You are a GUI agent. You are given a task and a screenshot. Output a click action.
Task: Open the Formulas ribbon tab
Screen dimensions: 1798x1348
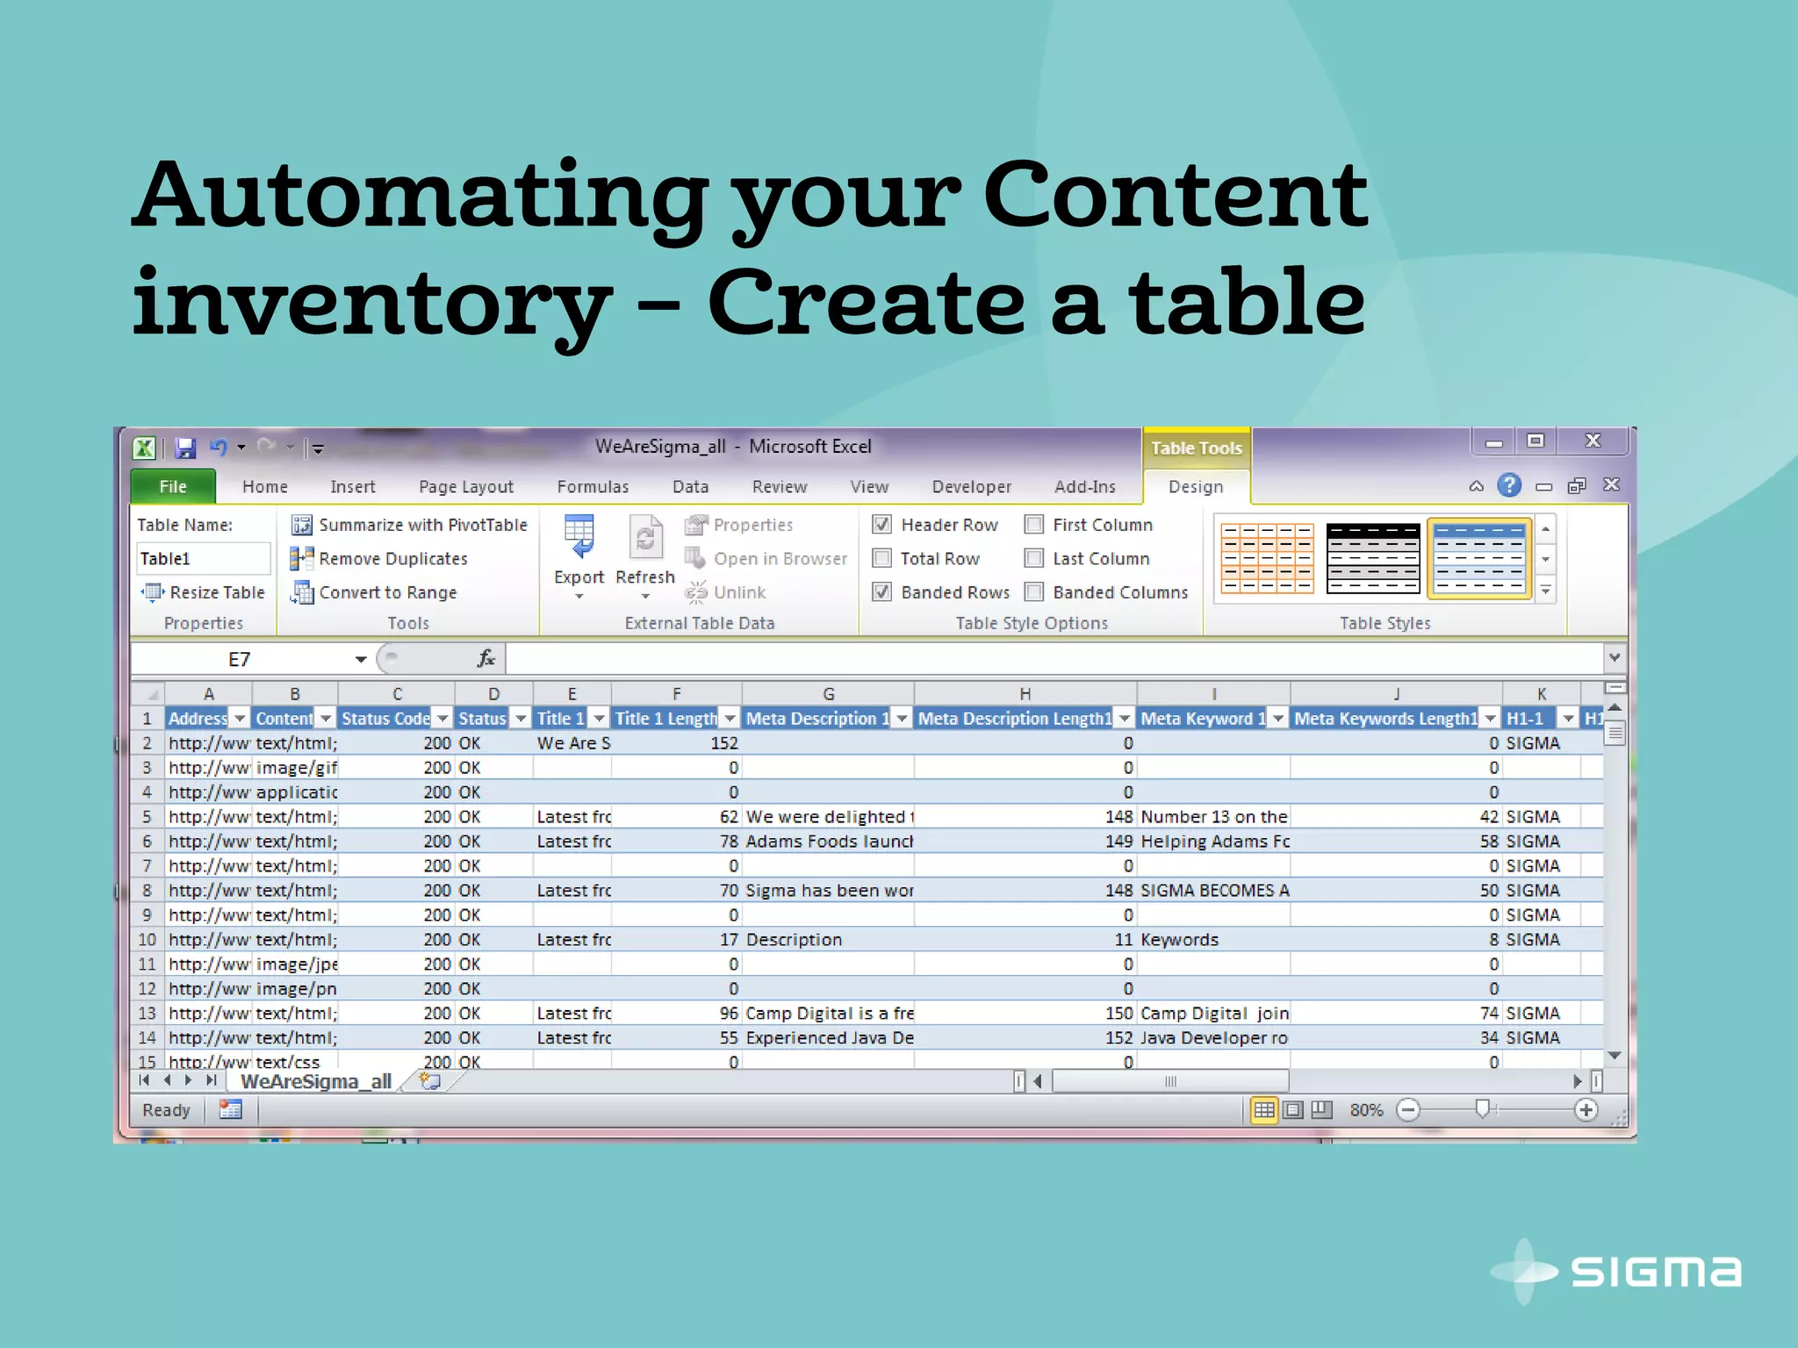(x=593, y=487)
